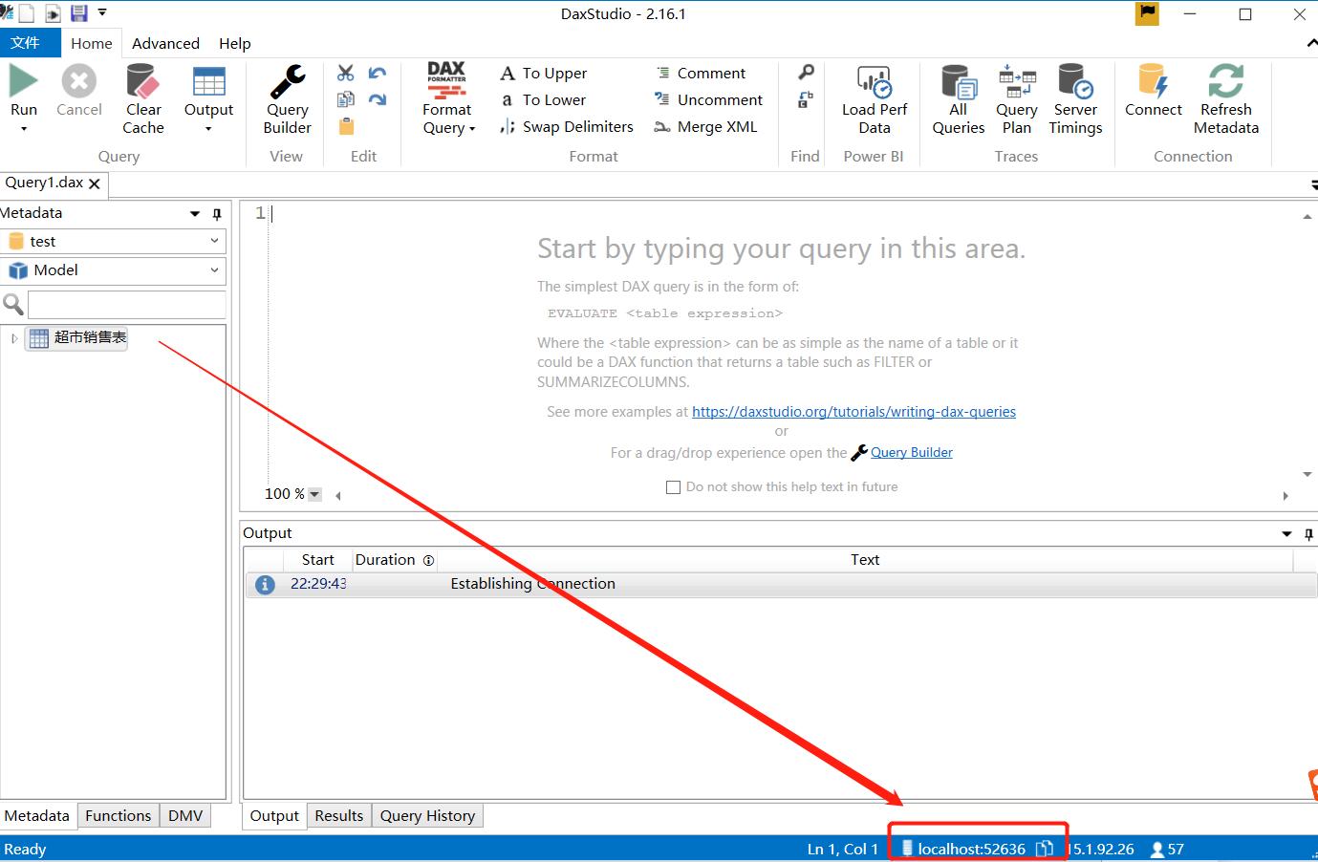Toggle the All Queries trace
The height and width of the screenshot is (862, 1318).
(x=958, y=82)
